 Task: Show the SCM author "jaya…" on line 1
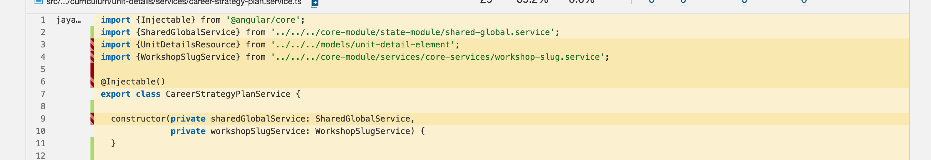68,20
